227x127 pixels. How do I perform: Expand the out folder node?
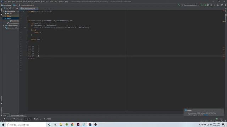click(x=6, y=16)
